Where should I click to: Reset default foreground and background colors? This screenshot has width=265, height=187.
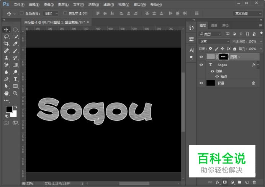point(7,116)
